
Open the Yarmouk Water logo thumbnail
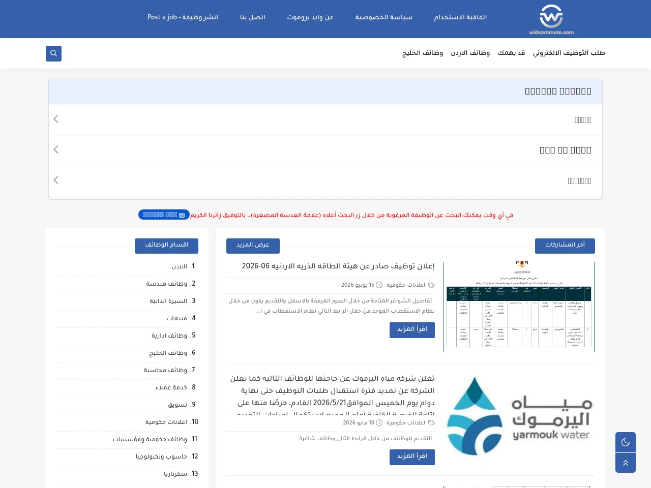pyautogui.click(x=519, y=419)
